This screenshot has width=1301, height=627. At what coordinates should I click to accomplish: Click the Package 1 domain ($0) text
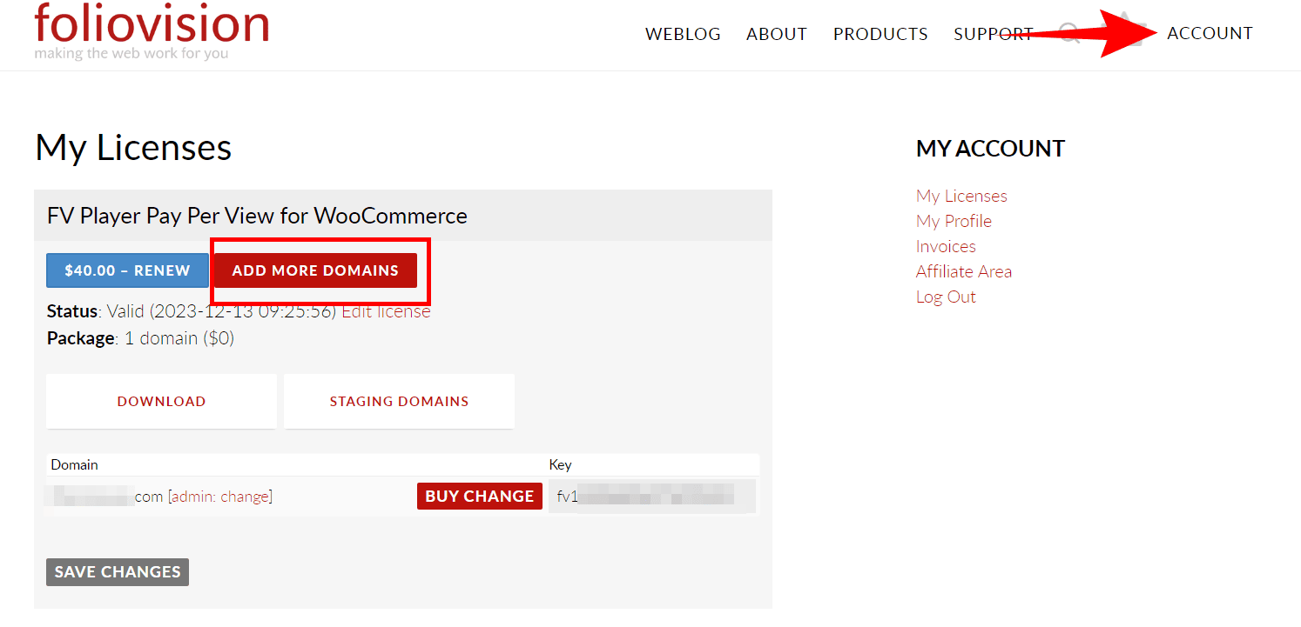click(140, 338)
